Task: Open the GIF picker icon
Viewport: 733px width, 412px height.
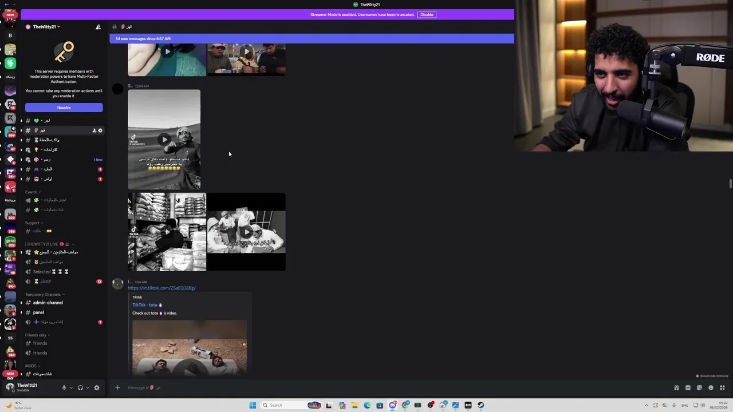Action: tap(688, 387)
